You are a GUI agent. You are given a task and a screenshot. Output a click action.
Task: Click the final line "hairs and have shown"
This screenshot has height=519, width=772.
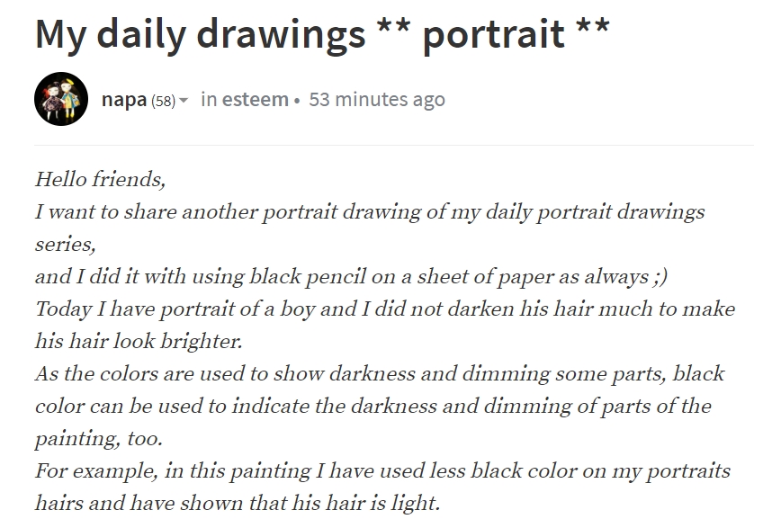point(238,503)
